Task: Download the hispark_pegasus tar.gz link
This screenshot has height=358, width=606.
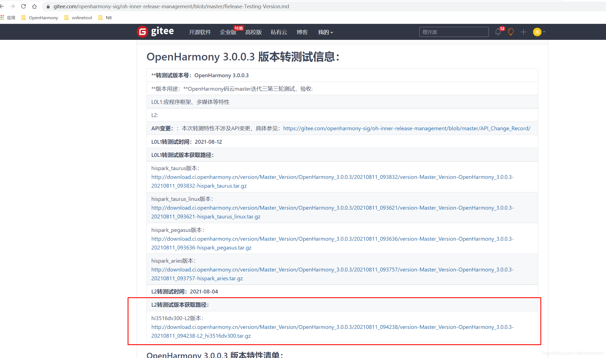Action: coord(332,243)
